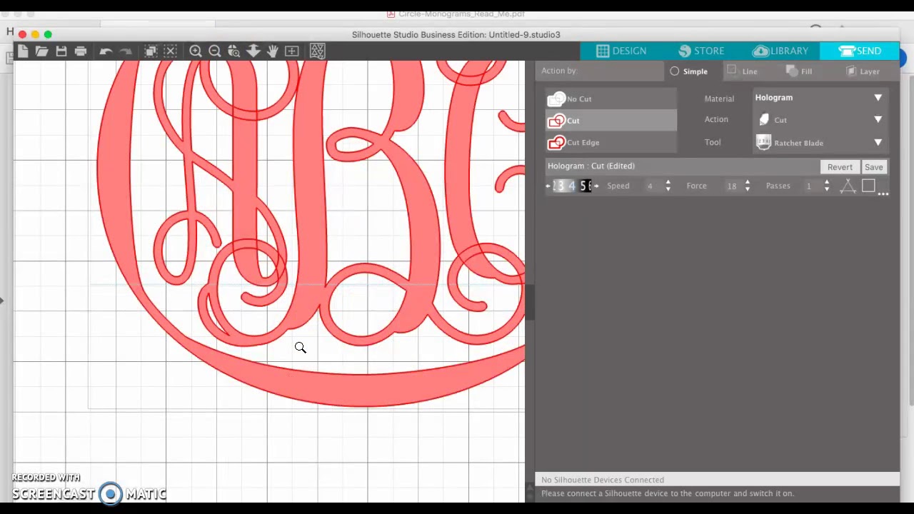
Task: Click Revert to restore settings
Action: [840, 167]
